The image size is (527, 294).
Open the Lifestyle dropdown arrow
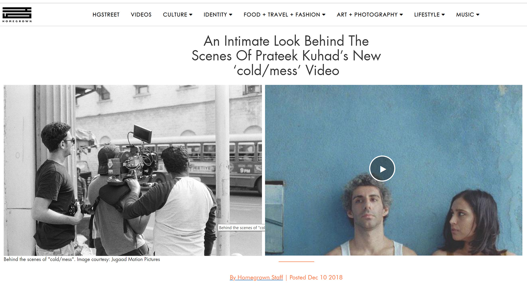click(x=443, y=15)
